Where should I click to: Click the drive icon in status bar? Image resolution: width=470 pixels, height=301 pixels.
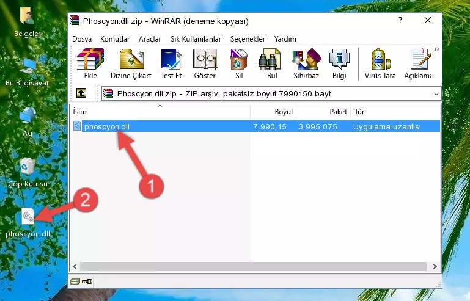pos(75,281)
